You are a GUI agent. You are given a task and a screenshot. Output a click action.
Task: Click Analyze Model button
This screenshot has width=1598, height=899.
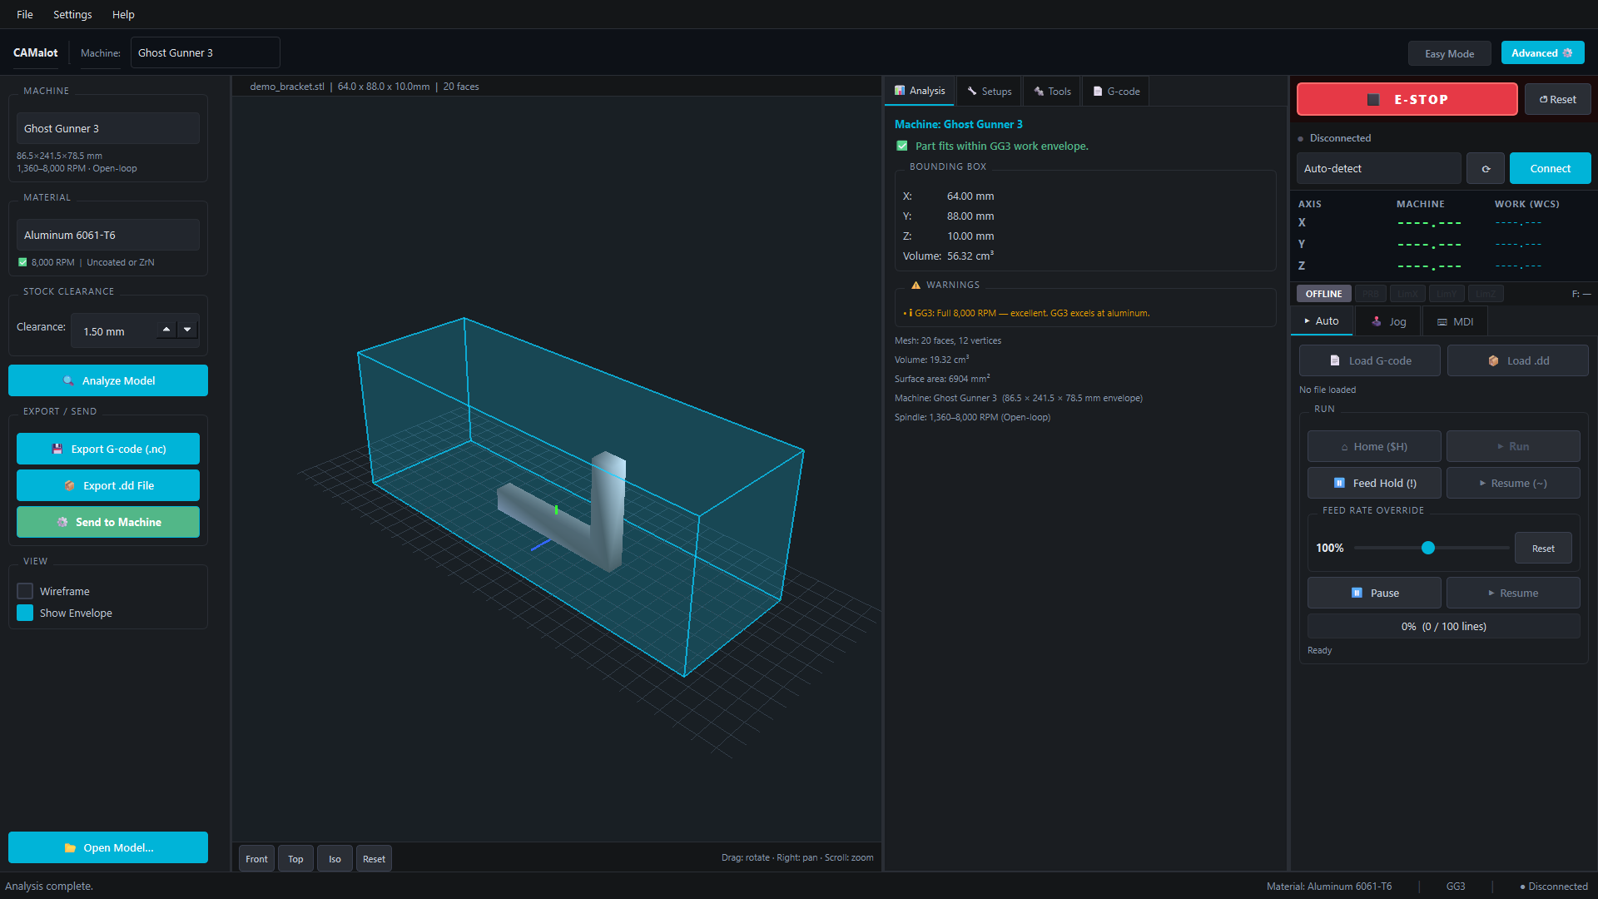click(108, 380)
